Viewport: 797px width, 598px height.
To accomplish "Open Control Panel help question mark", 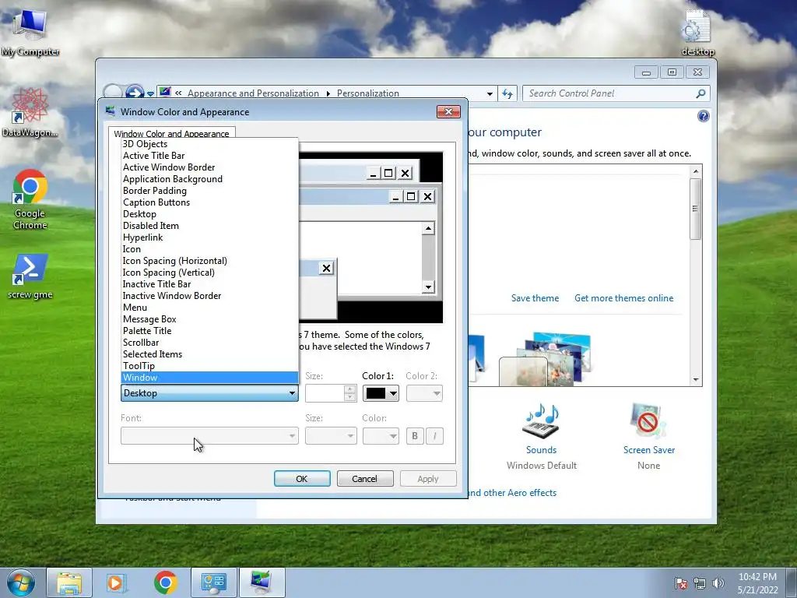I will pos(703,117).
